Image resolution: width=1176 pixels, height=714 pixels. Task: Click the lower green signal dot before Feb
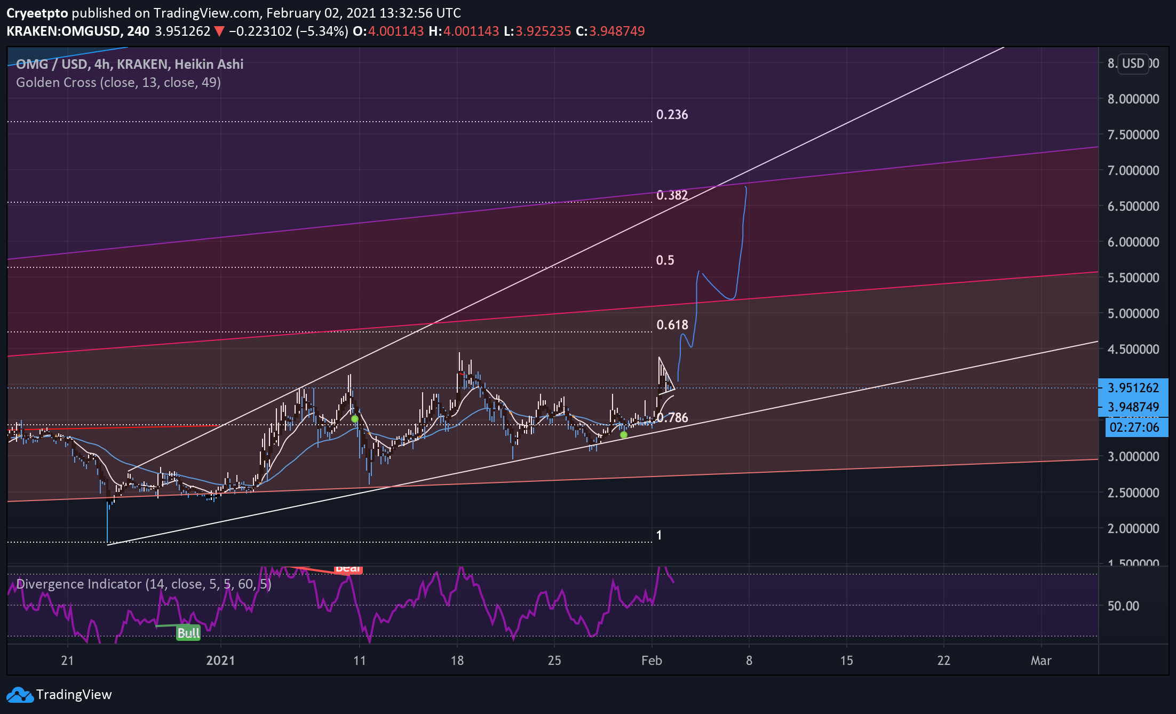point(624,435)
